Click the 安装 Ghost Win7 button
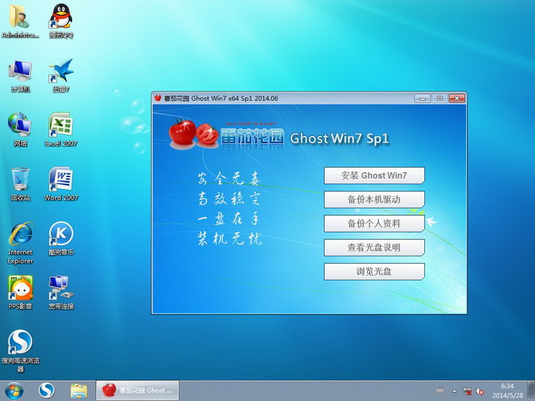The height and width of the screenshot is (401, 535). pos(374,175)
